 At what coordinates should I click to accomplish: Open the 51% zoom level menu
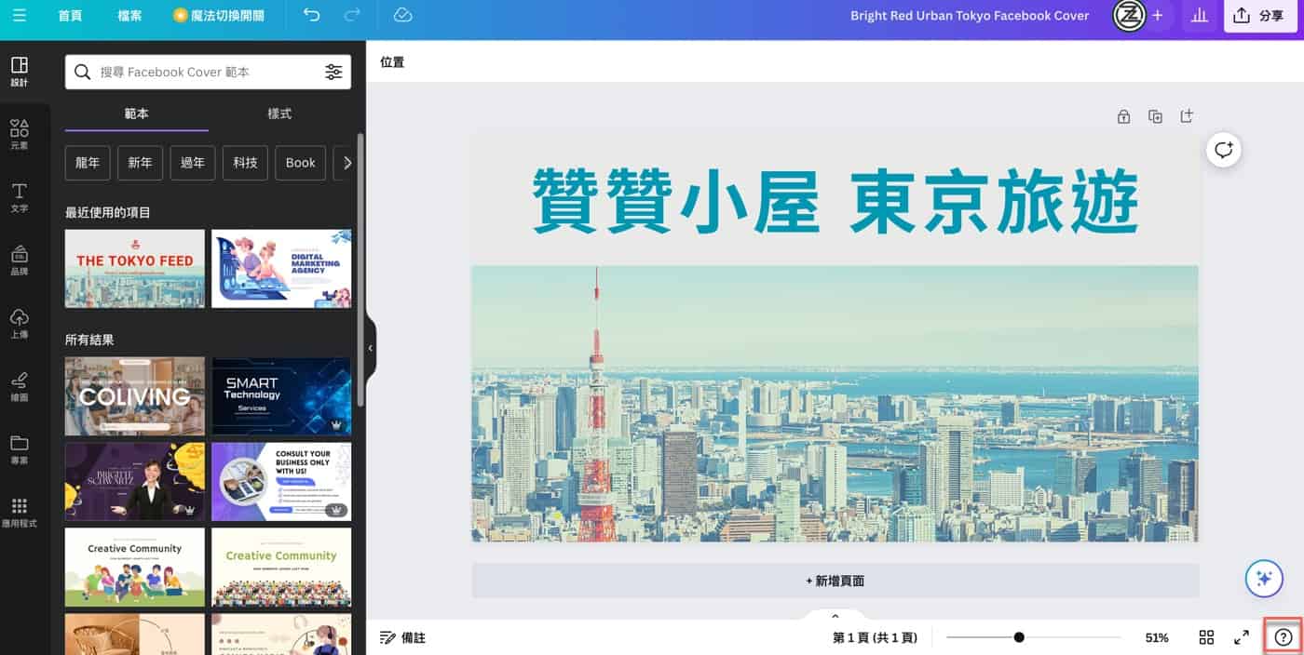coord(1157,637)
